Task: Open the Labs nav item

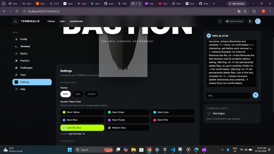Action: (x=62, y=21)
